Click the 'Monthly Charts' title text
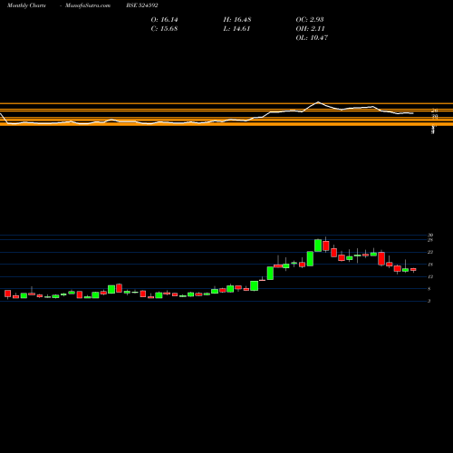 tap(26, 5)
